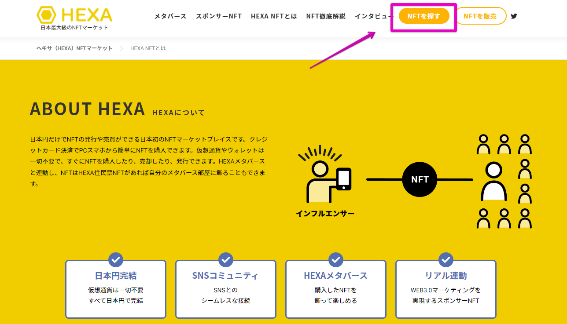Click the large center person icon

tap(494, 181)
